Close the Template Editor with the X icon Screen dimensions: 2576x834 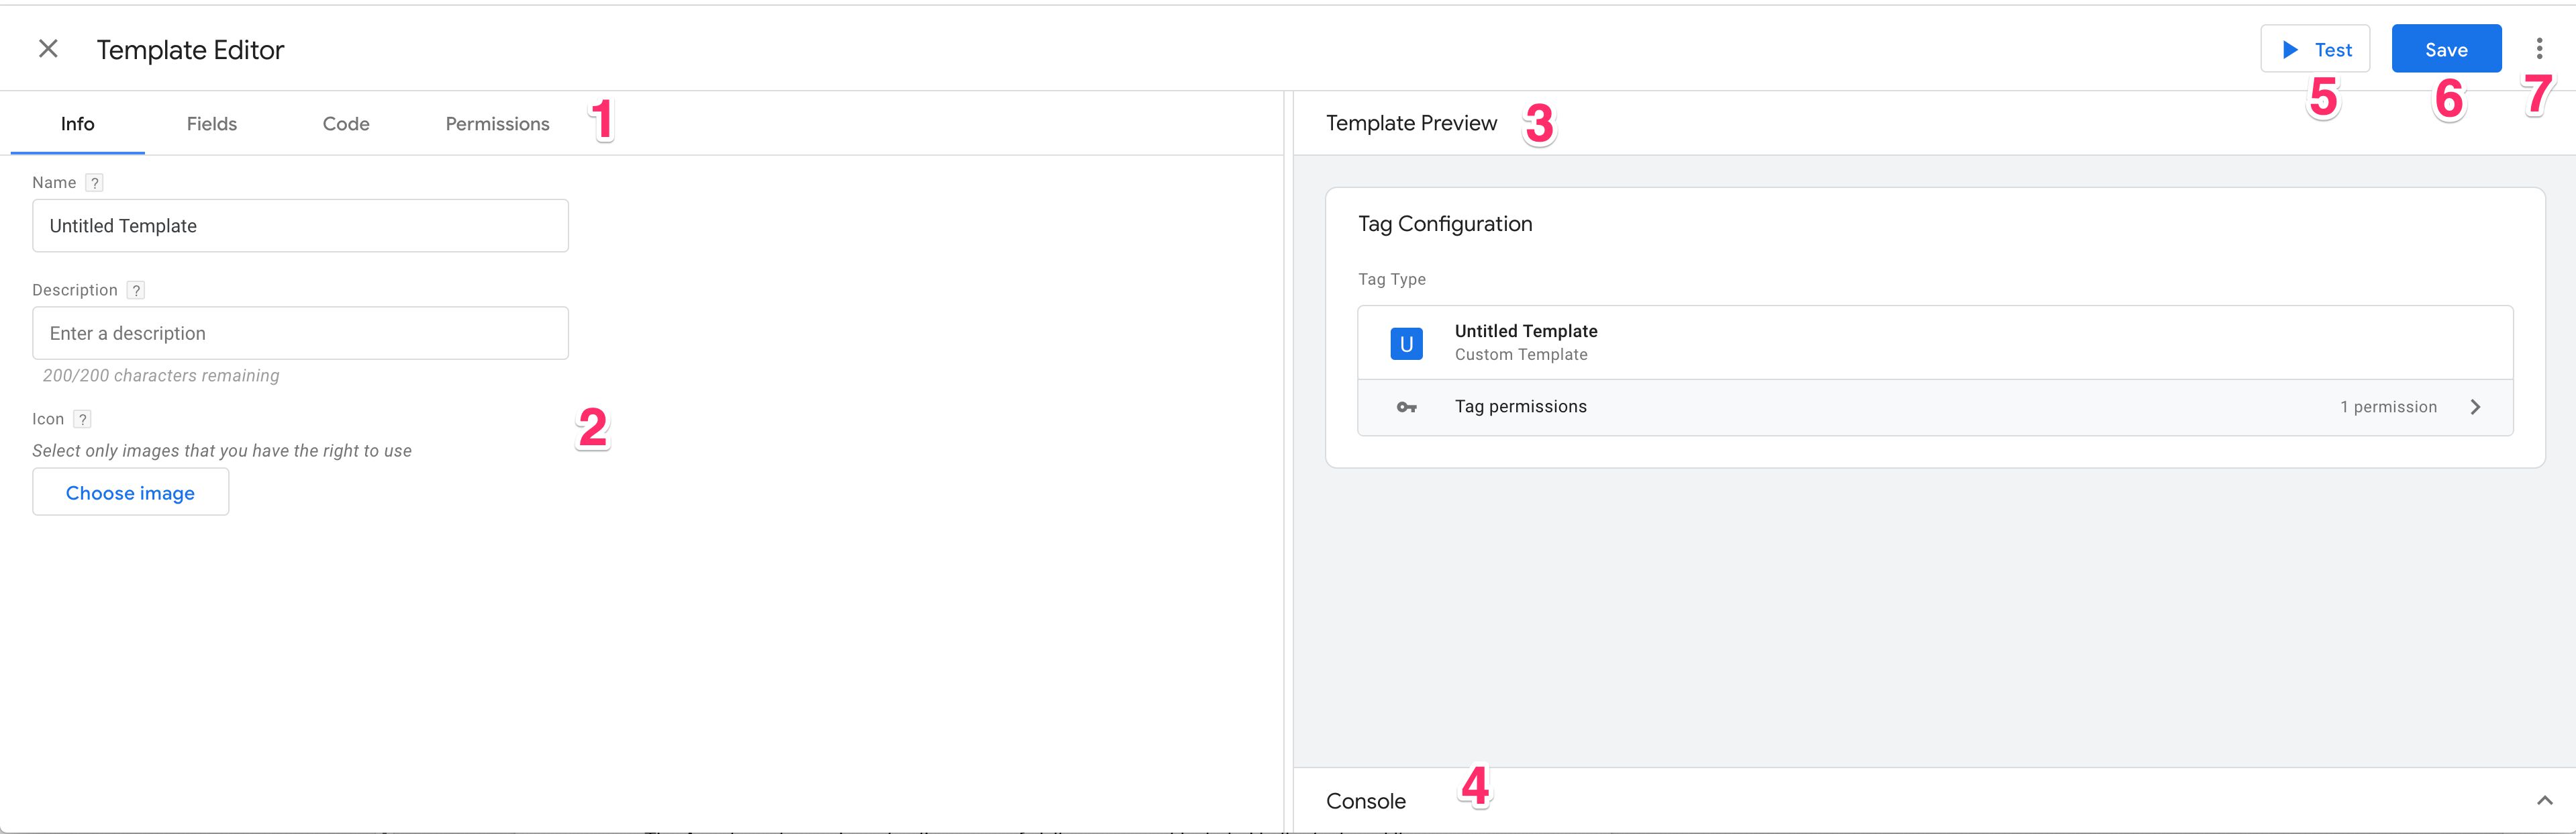[x=48, y=49]
